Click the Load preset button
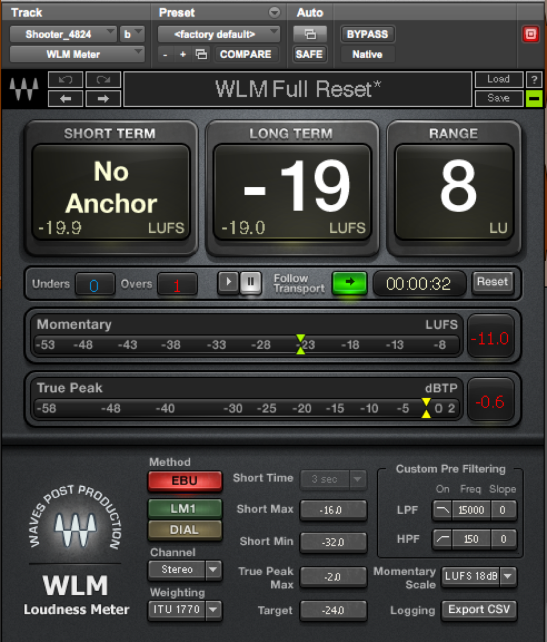This screenshot has height=642, width=547. (x=499, y=79)
